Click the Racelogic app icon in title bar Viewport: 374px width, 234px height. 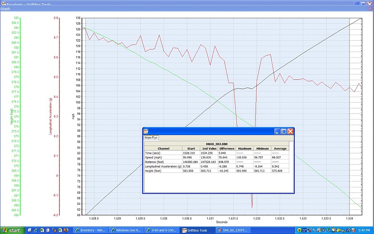tap(3, 2)
